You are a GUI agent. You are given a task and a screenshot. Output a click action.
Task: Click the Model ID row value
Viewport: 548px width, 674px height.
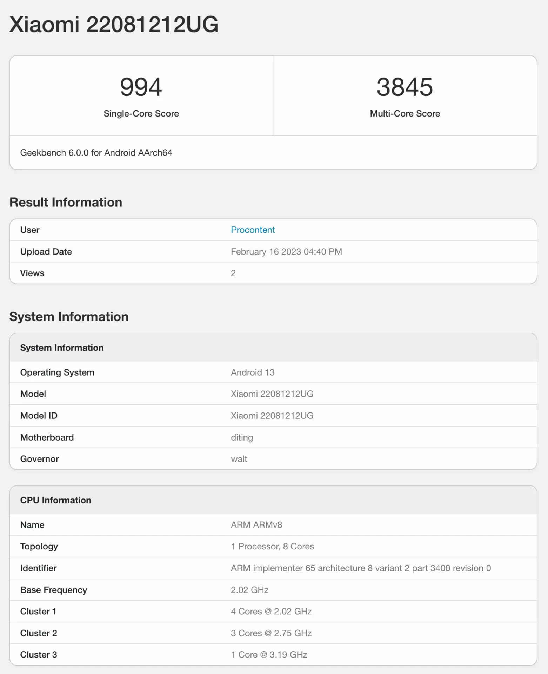[x=272, y=416]
